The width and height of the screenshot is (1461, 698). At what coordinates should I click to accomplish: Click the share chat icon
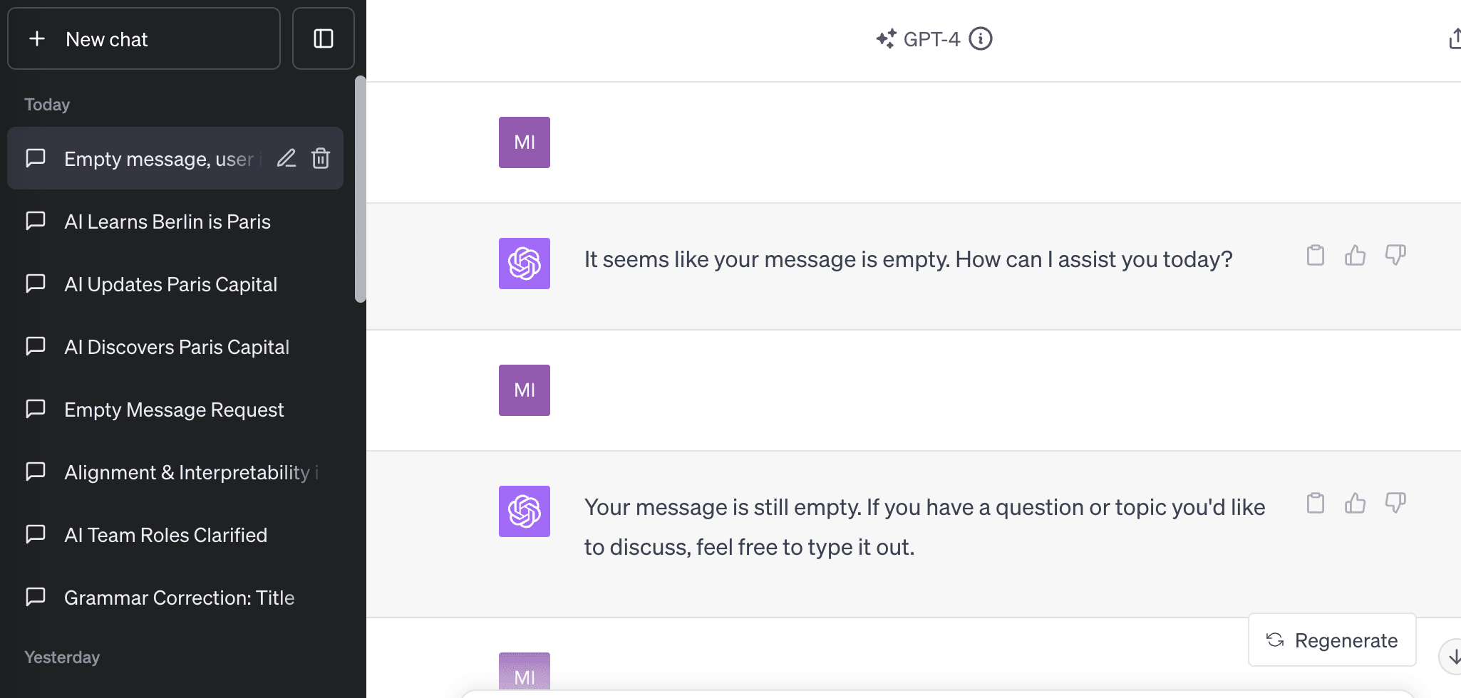click(x=1454, y=38)
